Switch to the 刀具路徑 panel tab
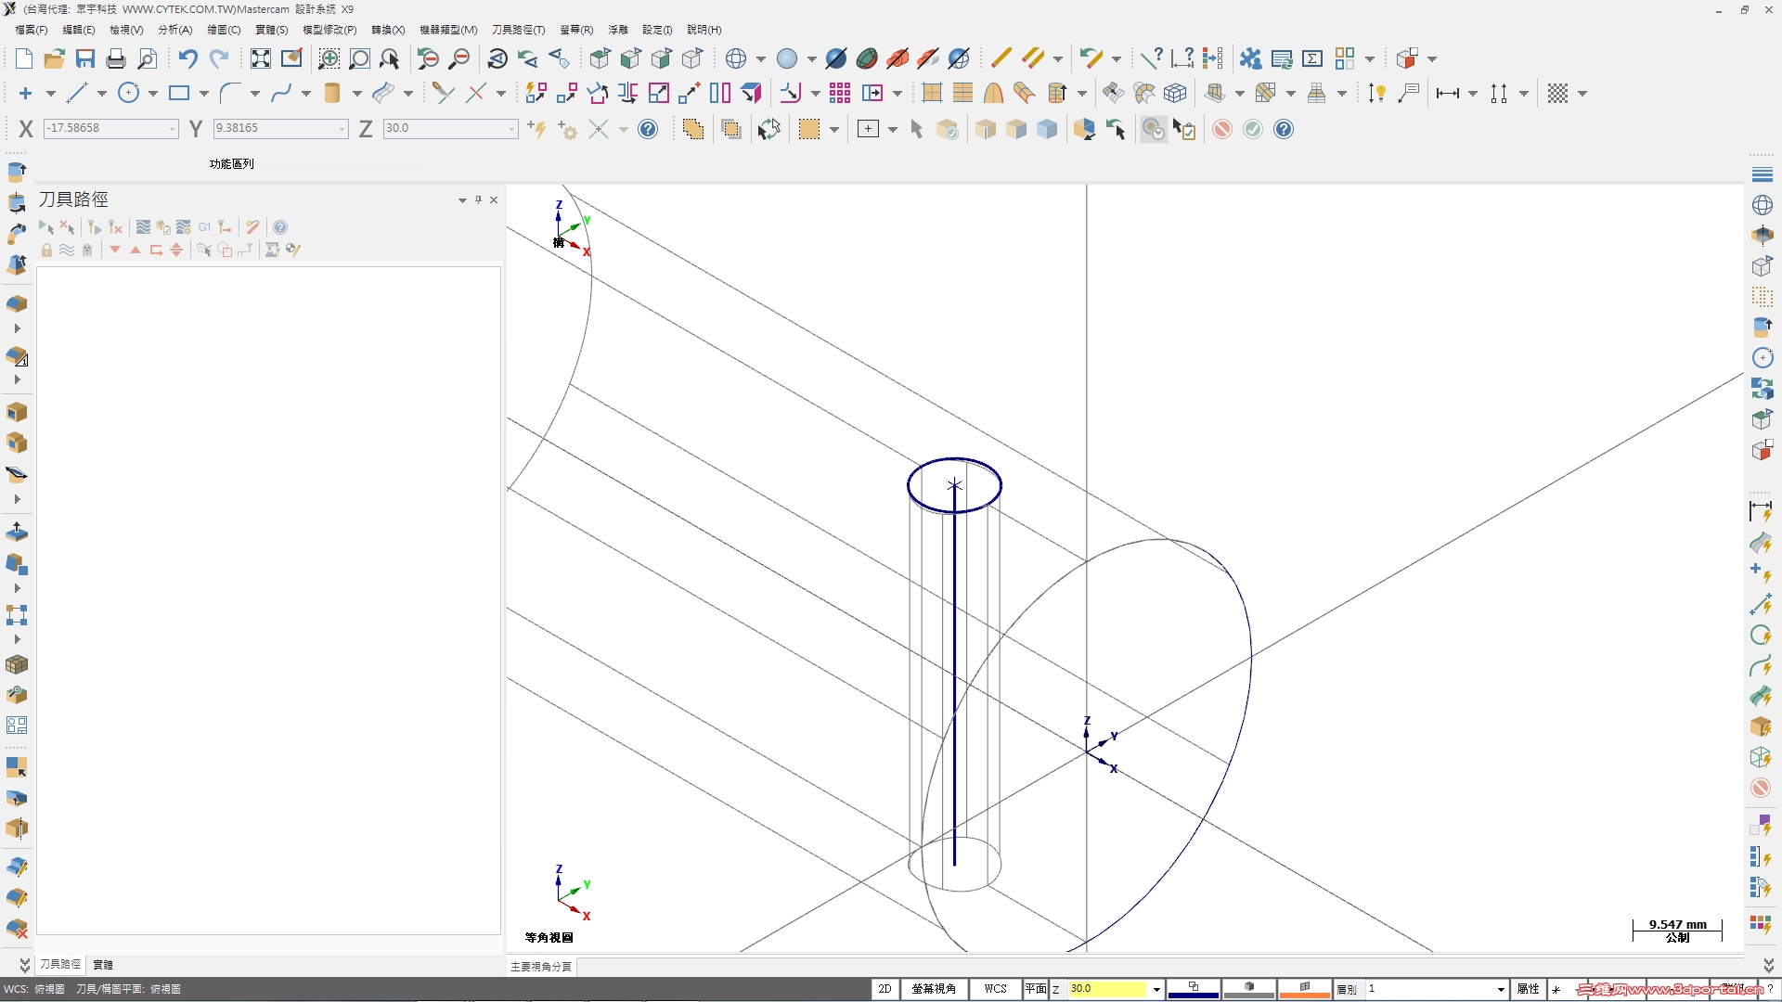 60,965
